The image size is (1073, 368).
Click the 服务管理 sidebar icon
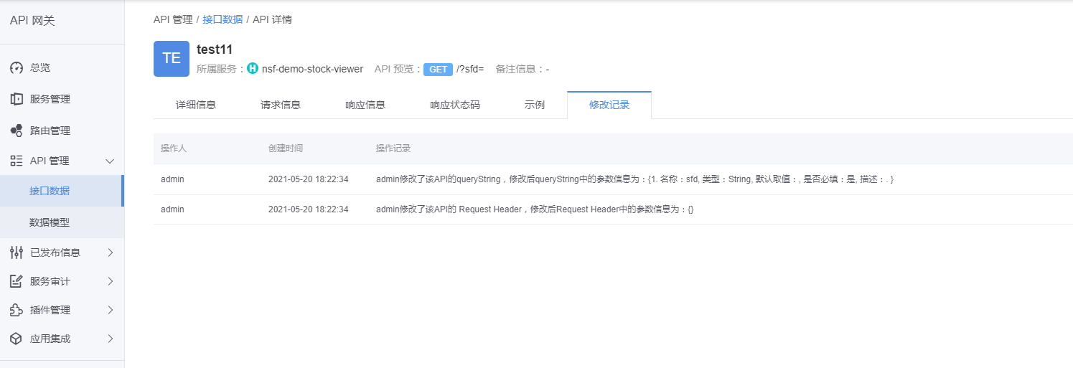pyautogui.click(x=17, y=99)
